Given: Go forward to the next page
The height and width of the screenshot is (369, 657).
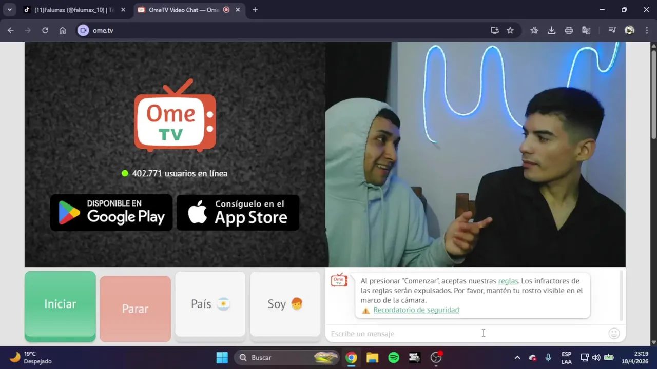Looking at the screenshot, I should pos(28,30).
